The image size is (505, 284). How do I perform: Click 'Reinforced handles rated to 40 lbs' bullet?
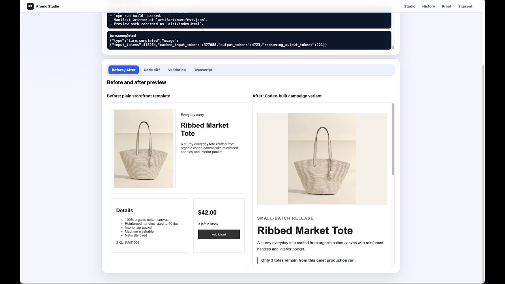pyautogui.click(x=151, y=224)
